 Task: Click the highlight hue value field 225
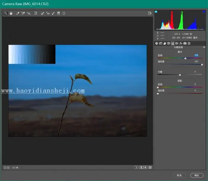196,55
